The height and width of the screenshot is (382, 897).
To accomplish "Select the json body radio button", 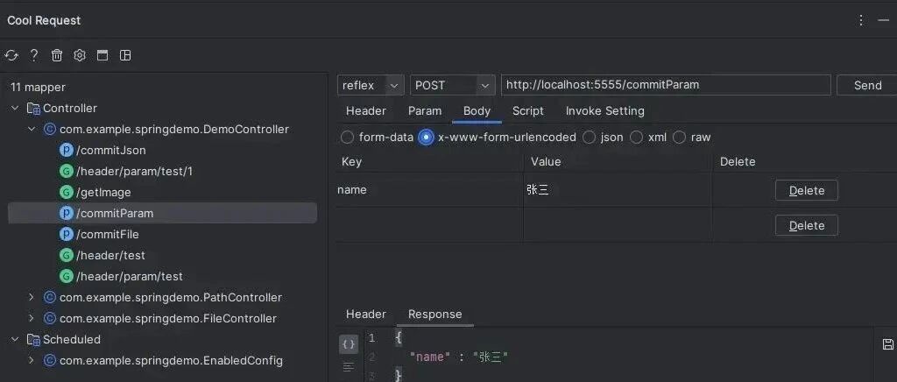I will pos(589,138).
